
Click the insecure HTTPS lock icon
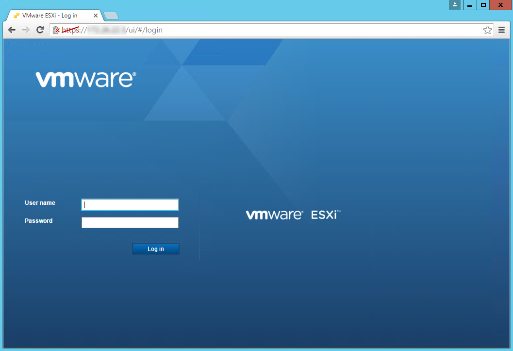point(56,30)
